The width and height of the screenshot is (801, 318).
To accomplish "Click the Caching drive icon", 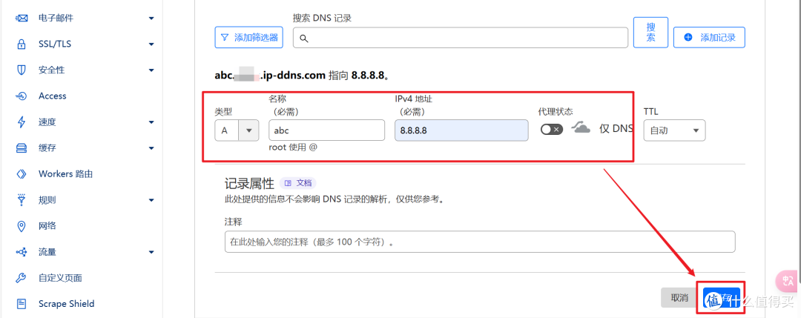I will tap(21, 148).
